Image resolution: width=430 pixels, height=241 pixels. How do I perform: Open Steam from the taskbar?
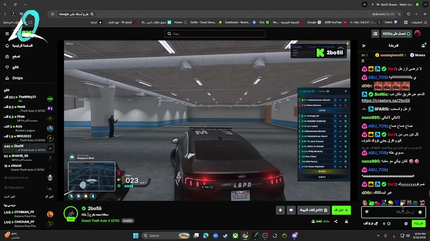(225, 236)
